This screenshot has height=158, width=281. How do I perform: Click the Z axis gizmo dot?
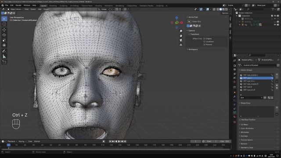click(177, 18)
